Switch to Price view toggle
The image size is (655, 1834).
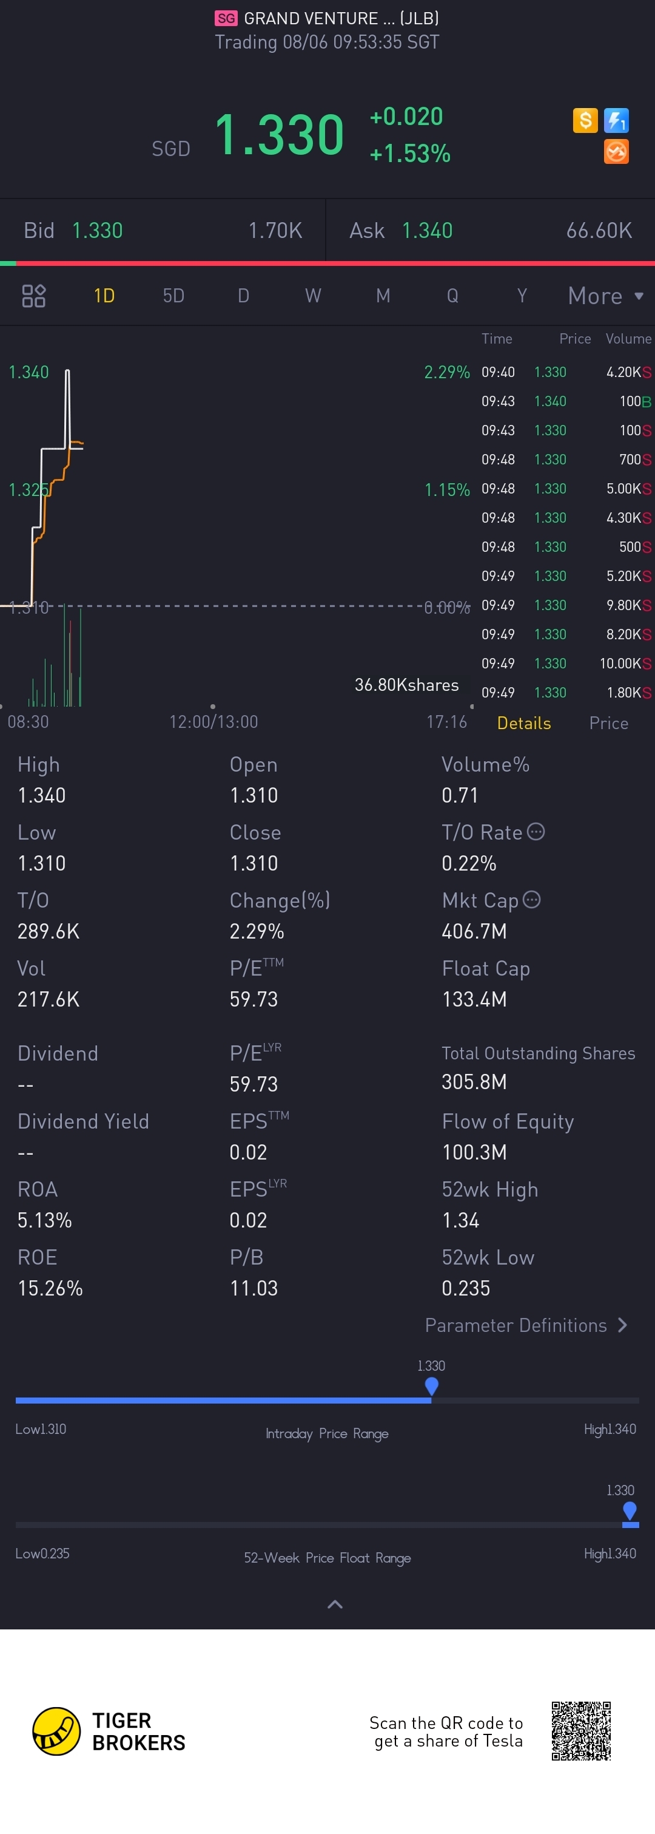(x=609, y=722)
